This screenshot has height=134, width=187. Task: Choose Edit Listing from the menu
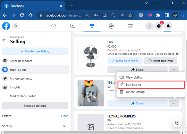click(151, 84)
